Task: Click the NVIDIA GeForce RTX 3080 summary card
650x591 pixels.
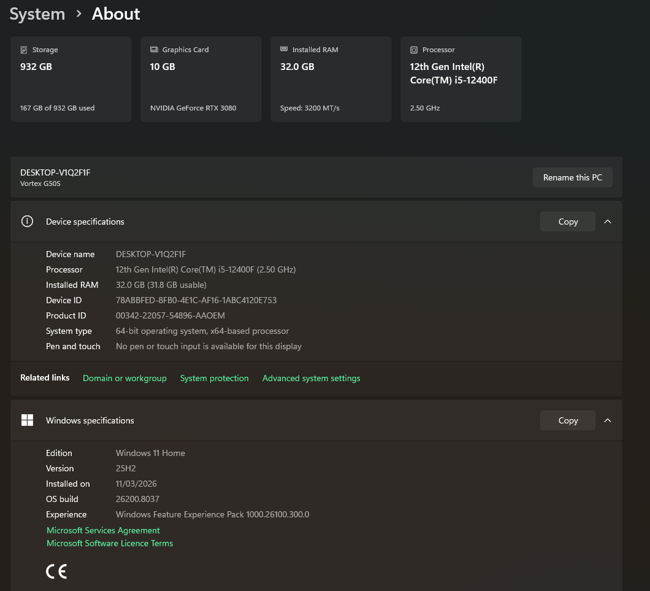Action: (201, 79)
